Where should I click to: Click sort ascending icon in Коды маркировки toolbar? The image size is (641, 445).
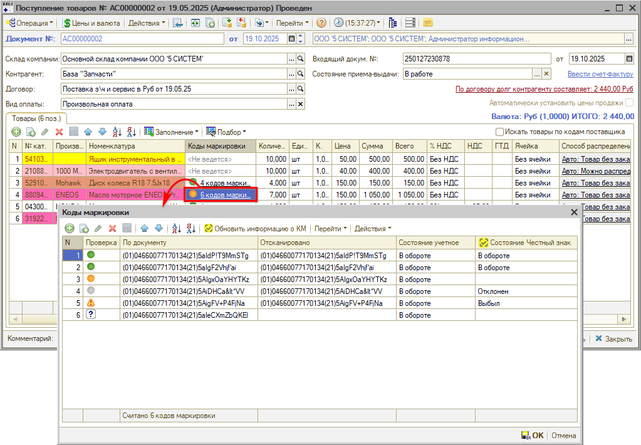(176, 229)
